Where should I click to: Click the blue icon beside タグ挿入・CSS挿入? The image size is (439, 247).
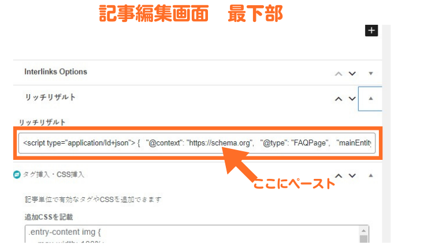click(x=17, y=174)
